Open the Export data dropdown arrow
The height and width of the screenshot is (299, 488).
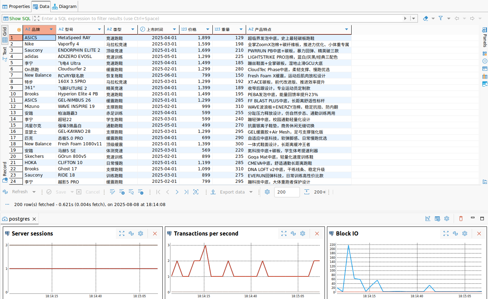point(251,192)
